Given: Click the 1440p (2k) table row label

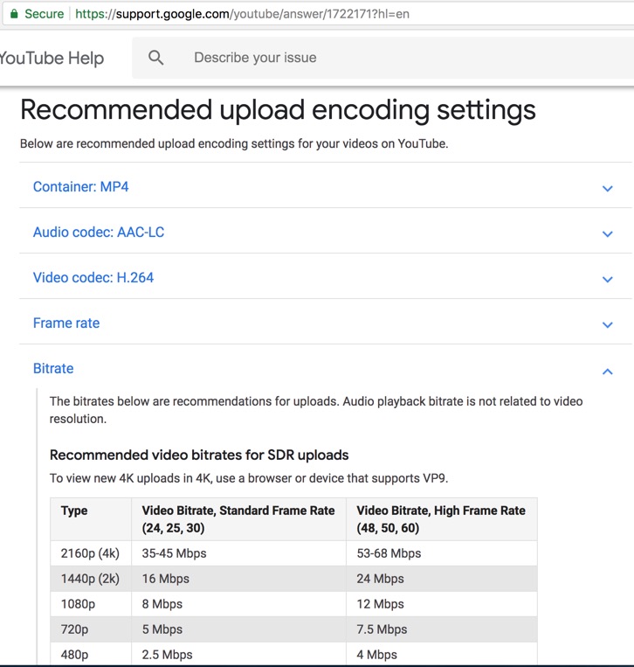Looking at the screenshot, I should (90, 579).
